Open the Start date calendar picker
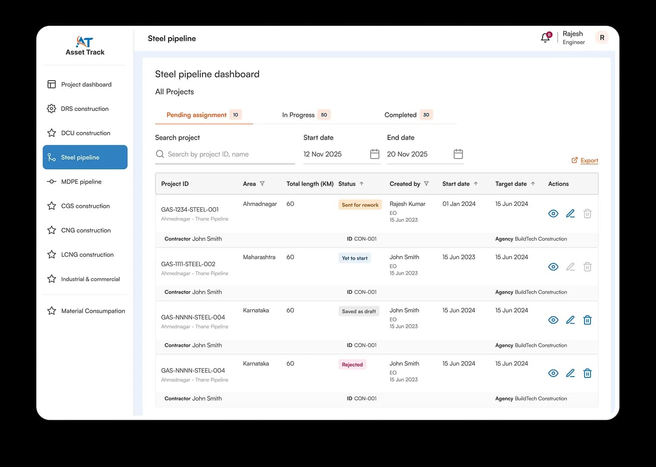The width and height of the screenshot is (656, 467). pyautogui.click(x=375, y=154)
